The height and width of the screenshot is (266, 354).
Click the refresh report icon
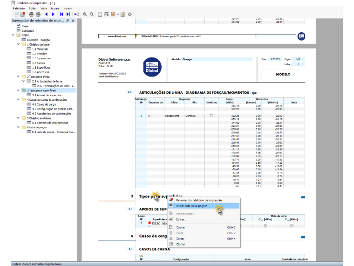click(130, 14)
